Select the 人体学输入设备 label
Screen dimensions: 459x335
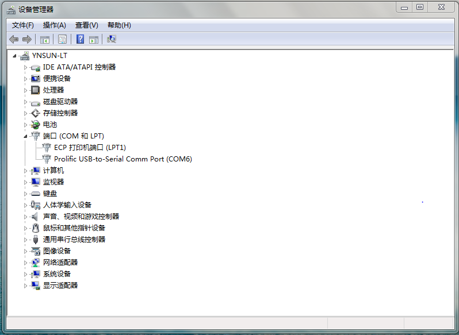pyautogui.click(x=67, y=205)
